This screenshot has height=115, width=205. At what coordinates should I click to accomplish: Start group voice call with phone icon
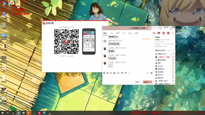pos(154,33)
